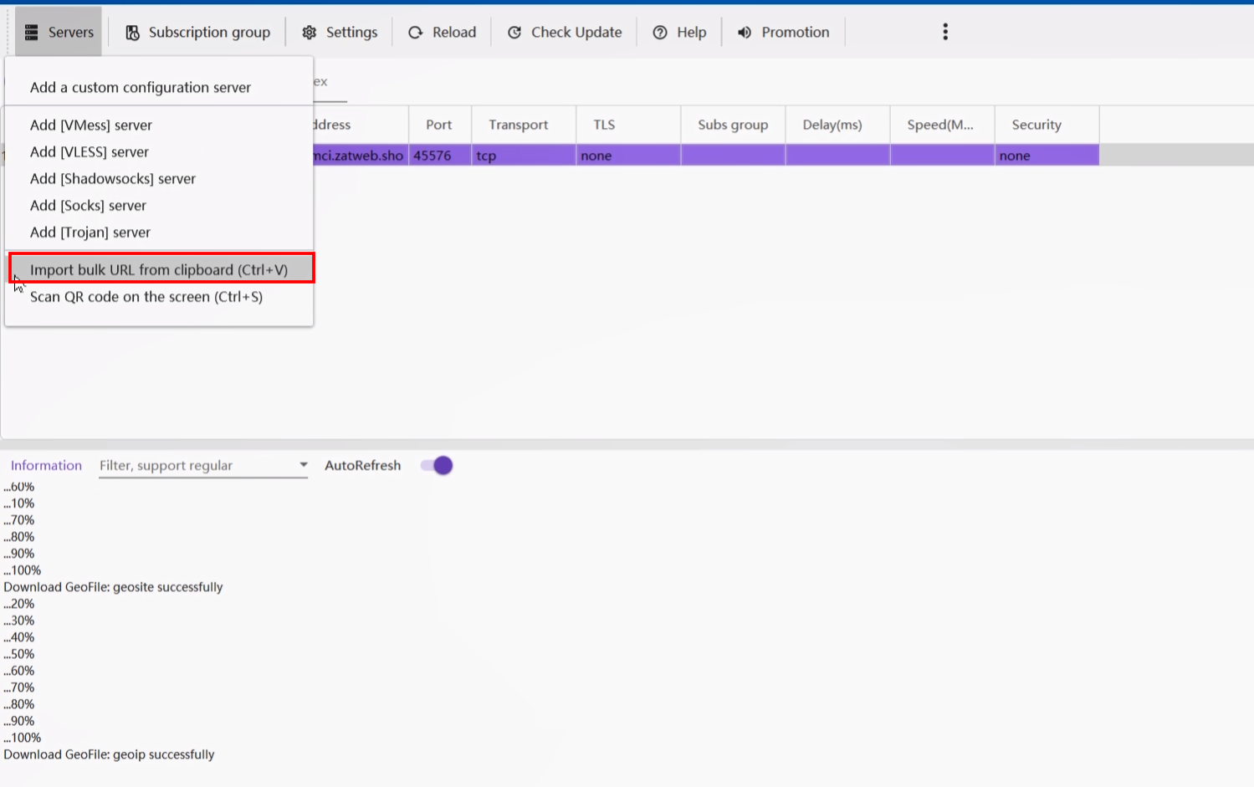Open the three-dot overflow menu

pyautogui.click(x=945, y=32)
